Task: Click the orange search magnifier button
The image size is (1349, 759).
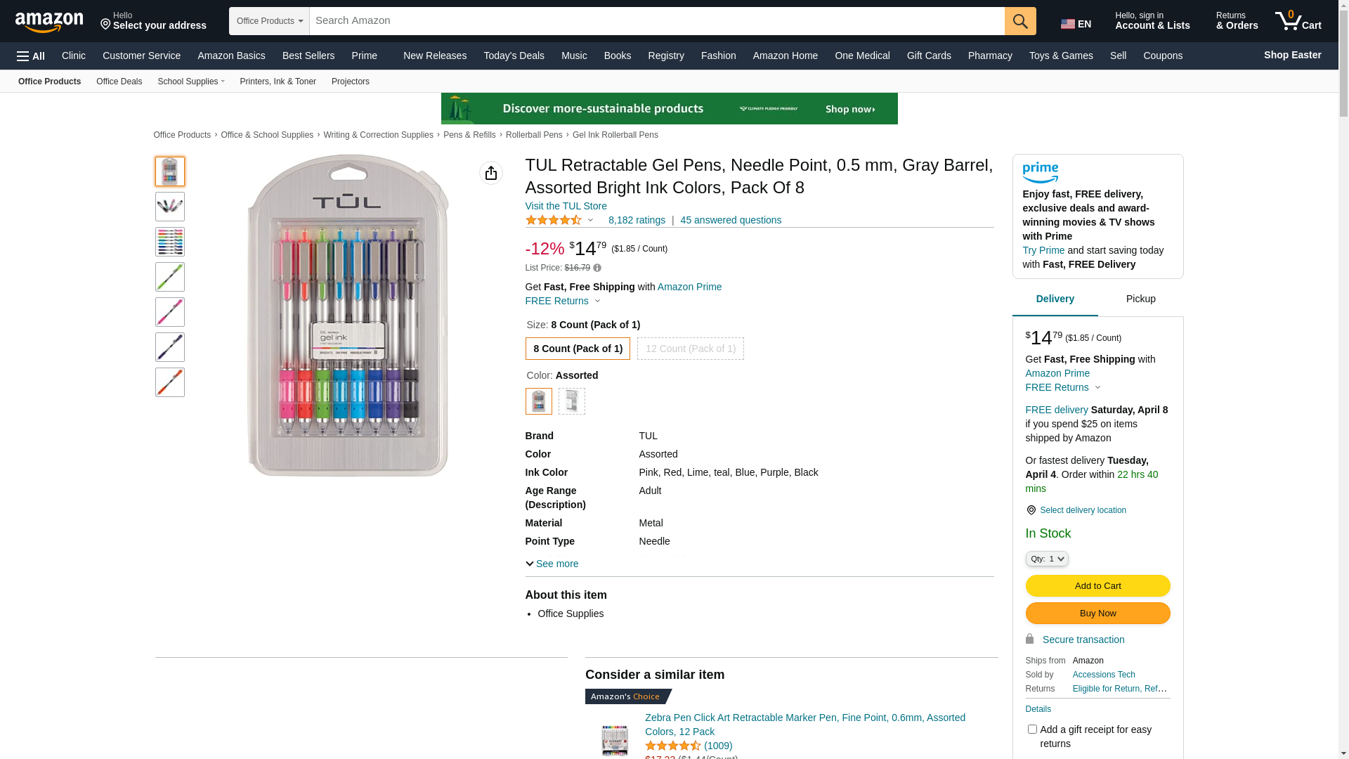Action: (x=1020, y=21)
